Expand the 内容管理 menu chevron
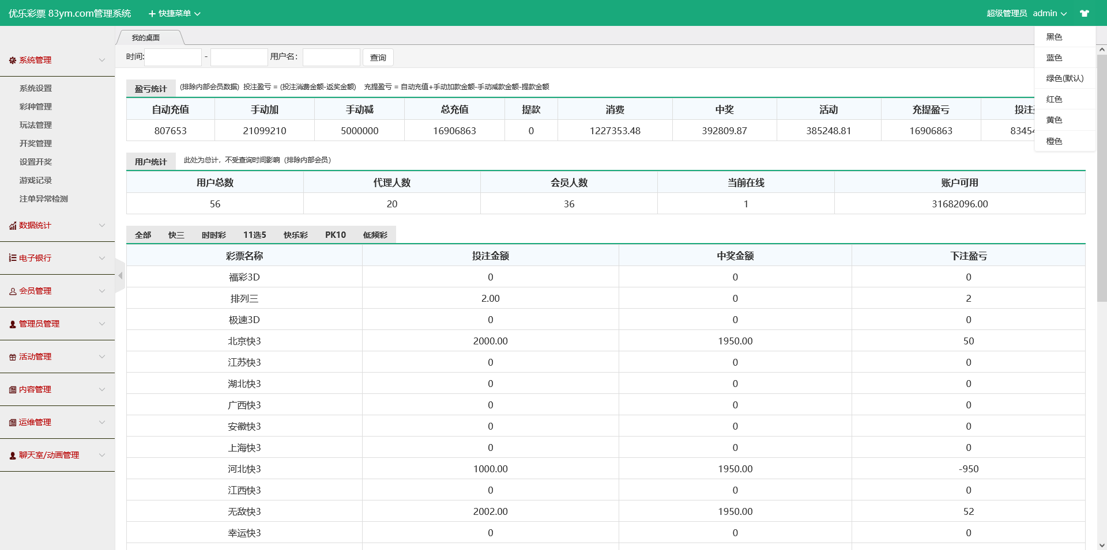Screen dimensions: 1107x550 pos(102,389)
